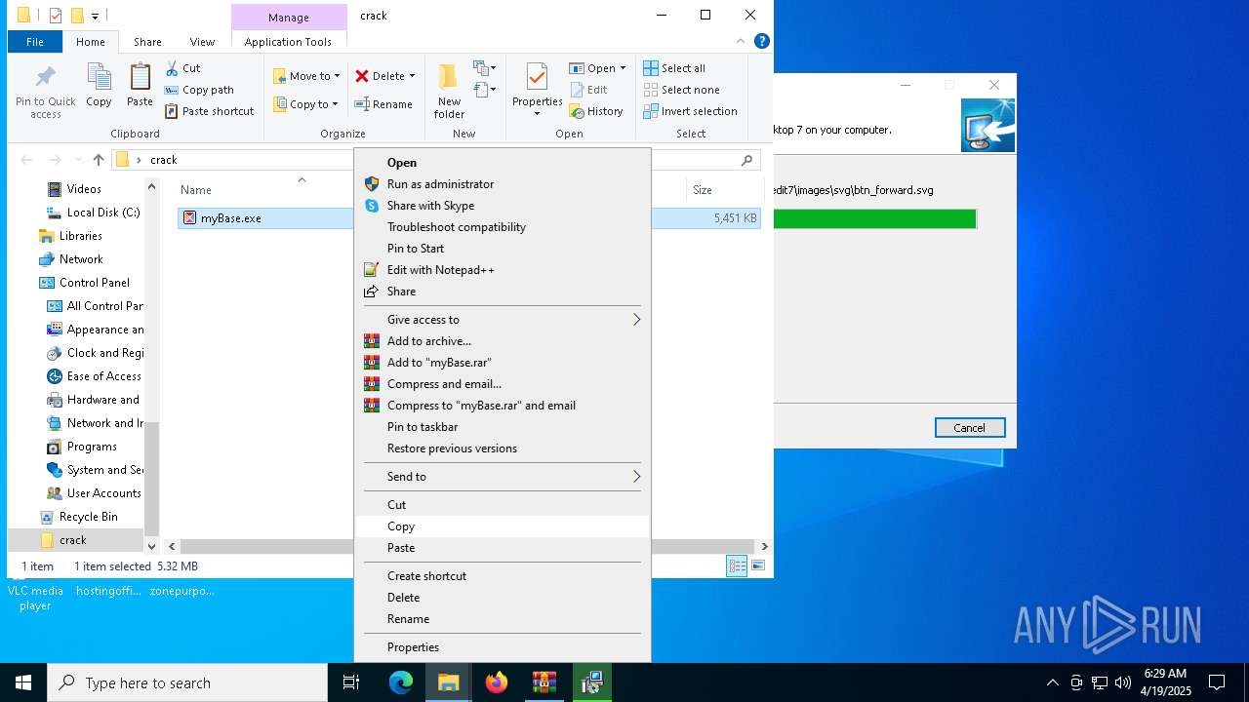Choose Pin to taskbar menu entry
1249x702 pixels.
pyautogui.click(x=502, y=427)
